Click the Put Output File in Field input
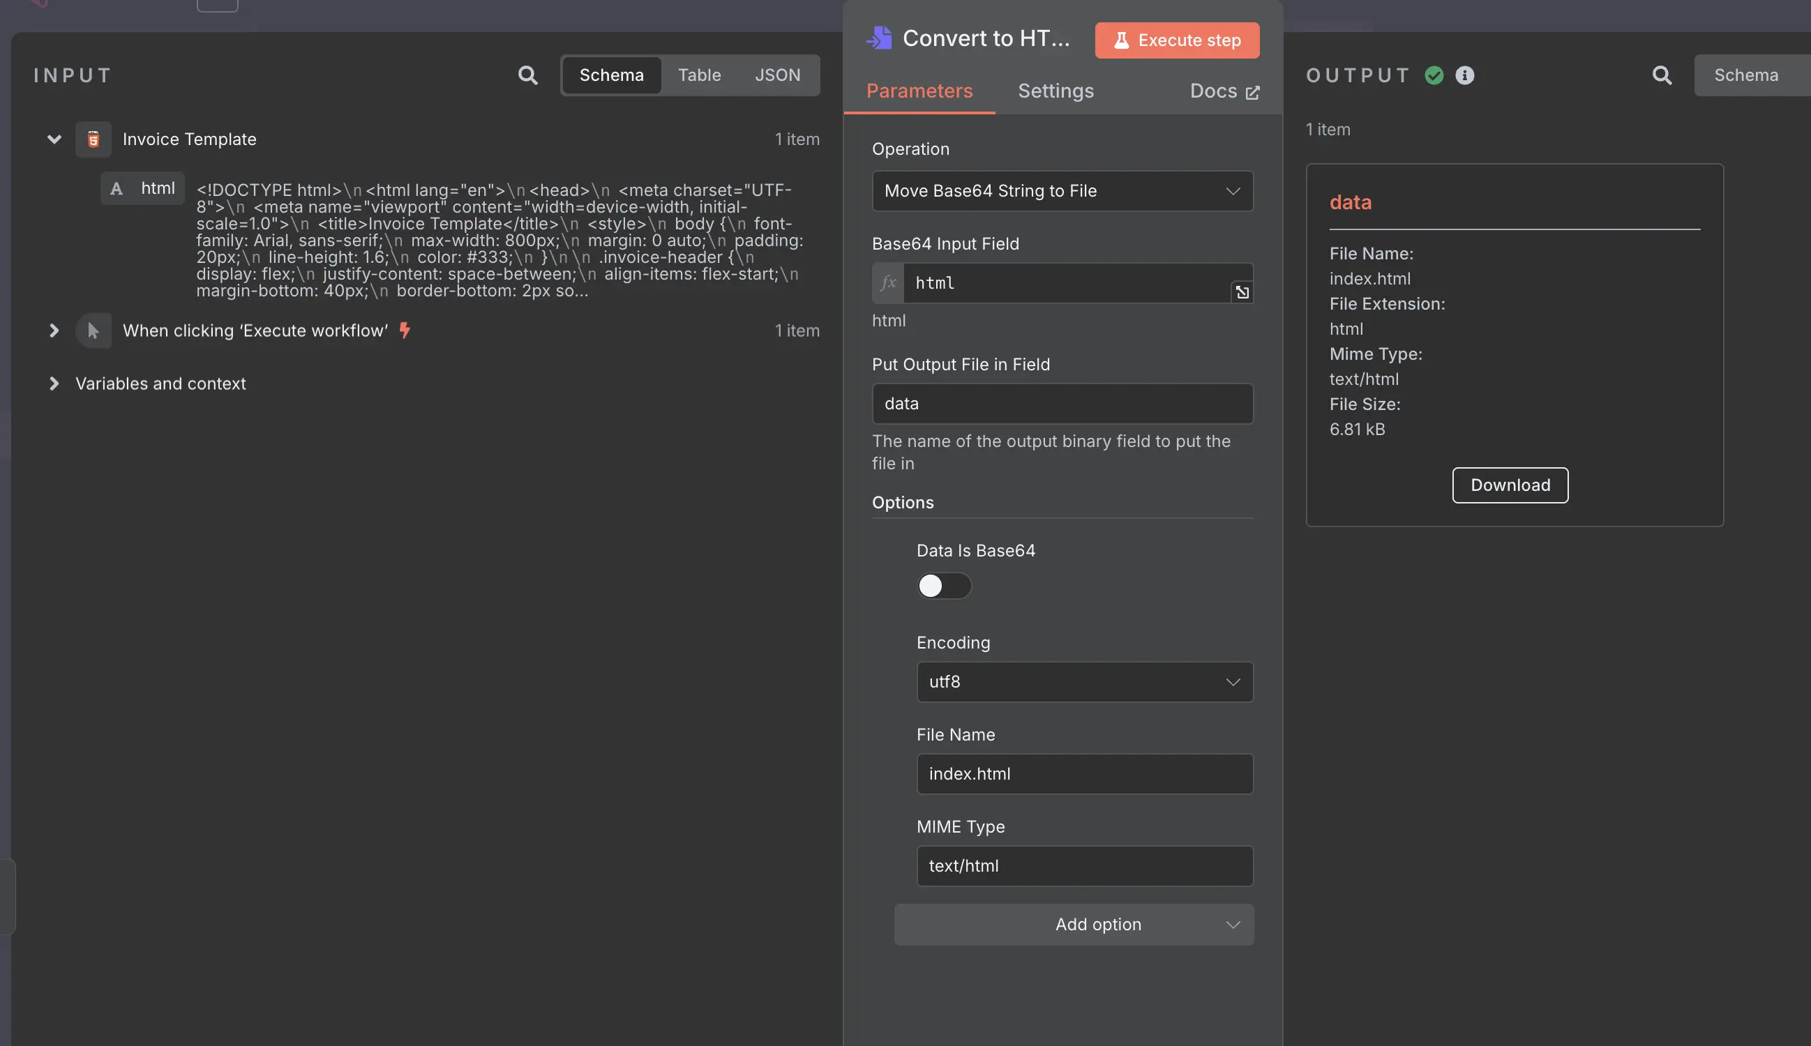 (x=1062, y=404)
